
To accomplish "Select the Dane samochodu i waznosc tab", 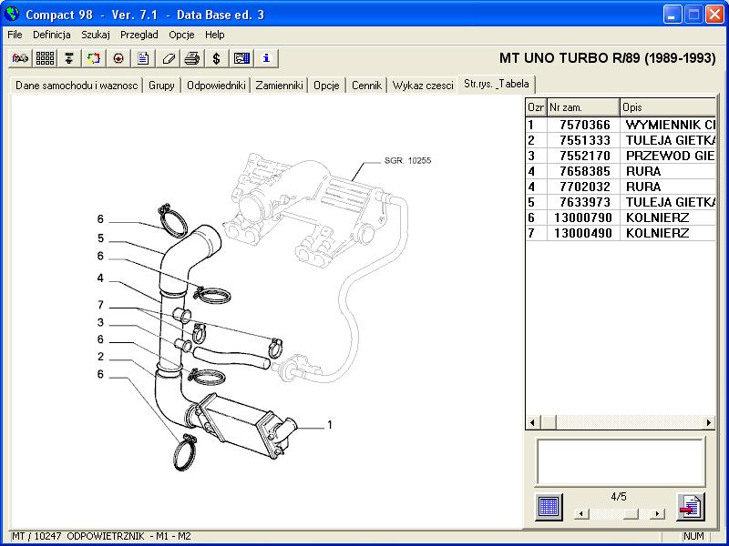I will [x=77, y=86].
